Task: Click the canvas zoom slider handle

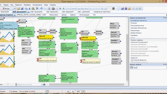Action: (x=8, y=84)
